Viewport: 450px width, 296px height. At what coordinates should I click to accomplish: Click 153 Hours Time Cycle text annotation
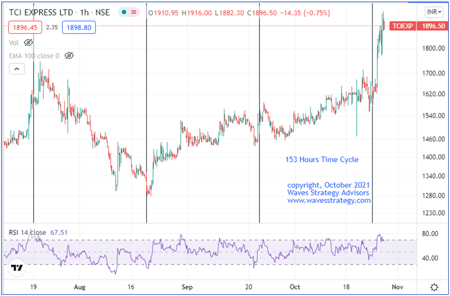322,160
